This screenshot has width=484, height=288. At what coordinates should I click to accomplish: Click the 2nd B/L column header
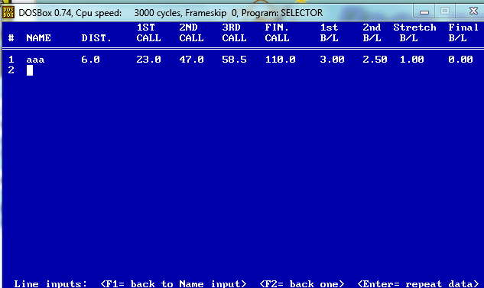372,33
